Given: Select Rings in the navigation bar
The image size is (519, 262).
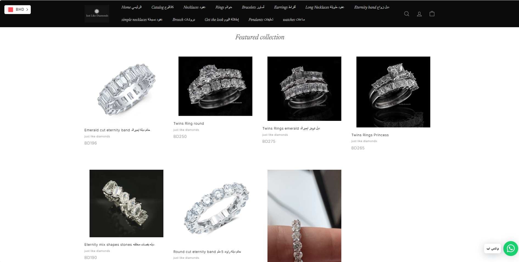Looking at the screenshot, I should pos(224,7).
